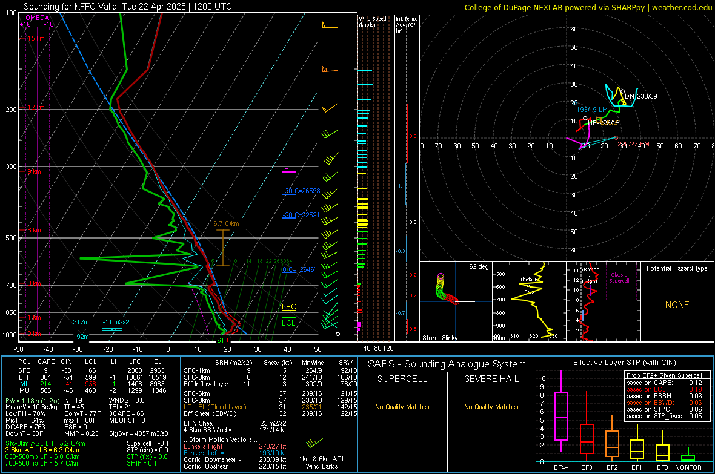Click the Eff Shear (EBWD) row
The width and height of the screenshot is (715, 474).
point(270,414)
